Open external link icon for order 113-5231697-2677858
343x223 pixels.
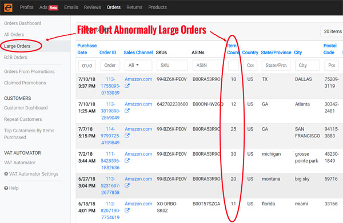pyautogui.click(x=127, y=185)
